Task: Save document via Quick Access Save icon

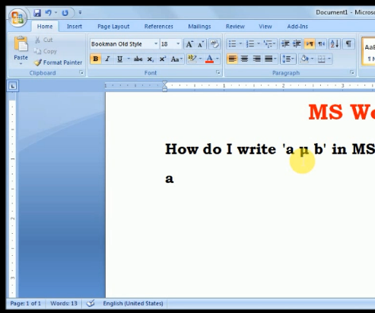Action: (x=37, y=13)
